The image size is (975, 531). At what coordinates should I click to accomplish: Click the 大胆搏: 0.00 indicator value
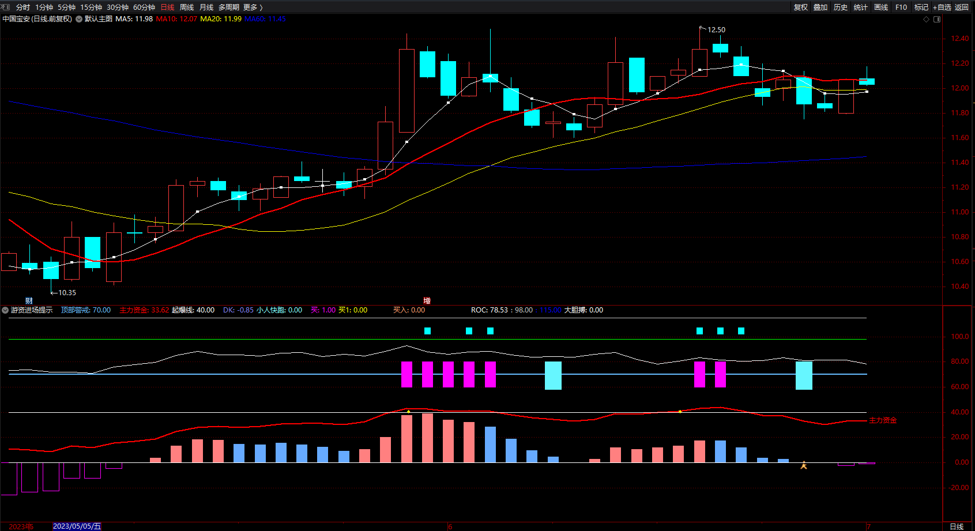[x=584, y=310]
